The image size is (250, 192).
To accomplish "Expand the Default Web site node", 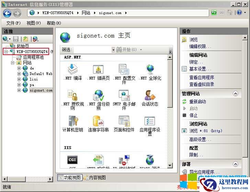I will 19,74.
